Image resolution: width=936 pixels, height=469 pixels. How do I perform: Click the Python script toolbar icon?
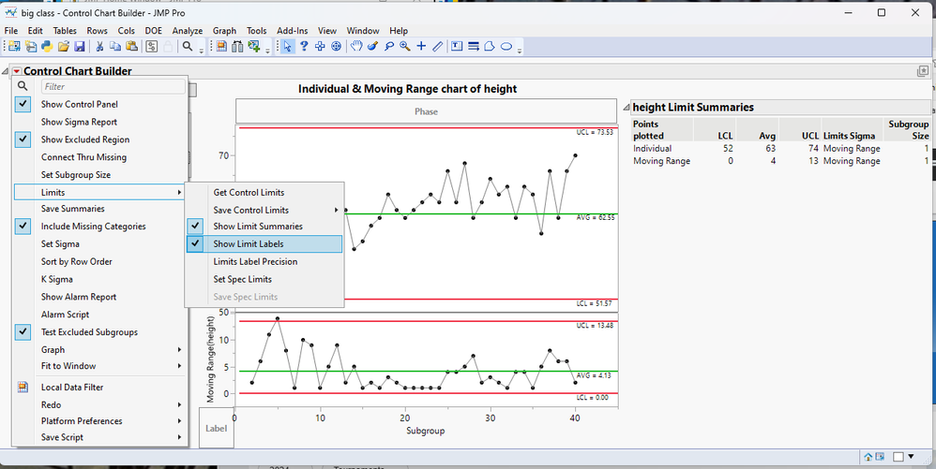[47, 47]
